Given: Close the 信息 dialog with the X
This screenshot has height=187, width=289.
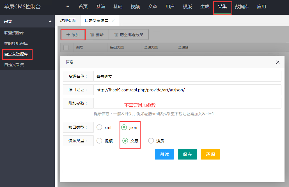Looking at the screenshot, I should pos(278,62).
